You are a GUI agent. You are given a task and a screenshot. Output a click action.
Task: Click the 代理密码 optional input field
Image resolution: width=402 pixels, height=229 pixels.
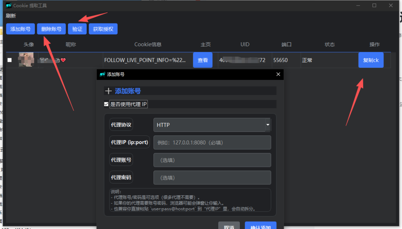[x=212, y=177]
